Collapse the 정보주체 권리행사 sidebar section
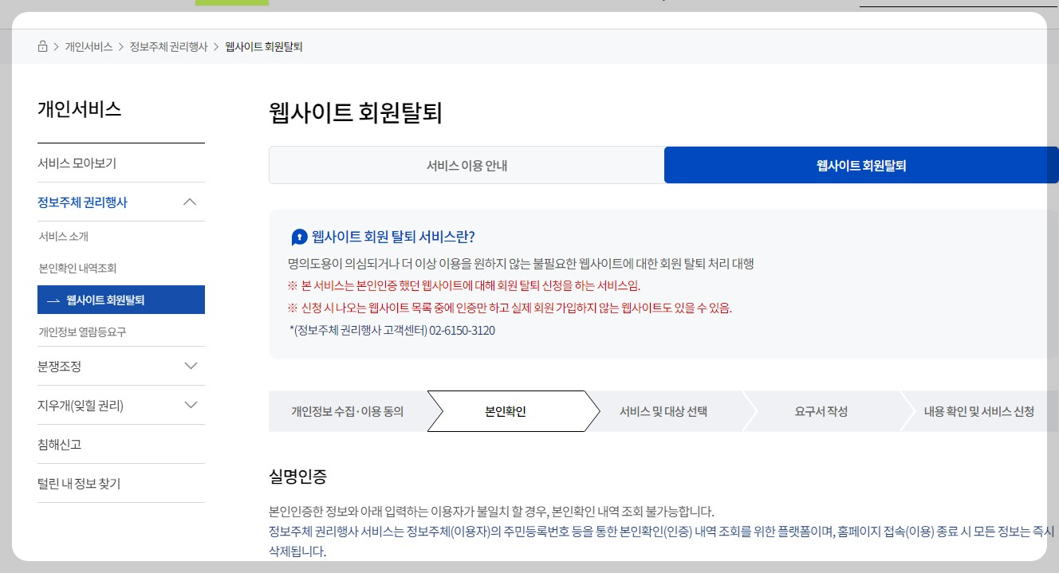 pyautogui.click(x=190, y=202)
